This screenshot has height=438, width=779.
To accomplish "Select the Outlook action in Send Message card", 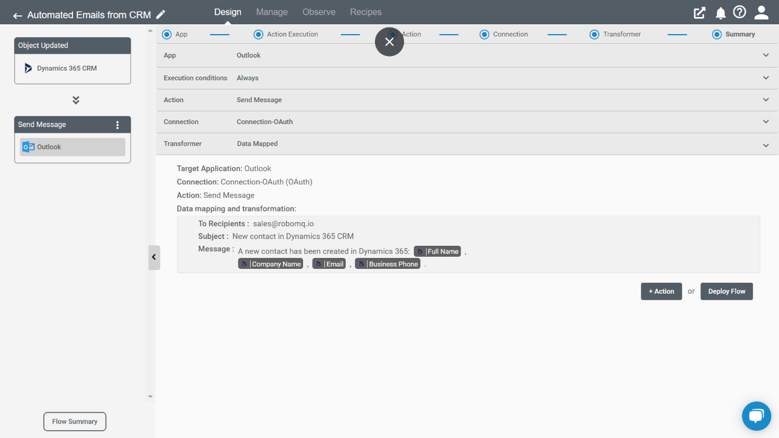I will (x=72, y=147).
